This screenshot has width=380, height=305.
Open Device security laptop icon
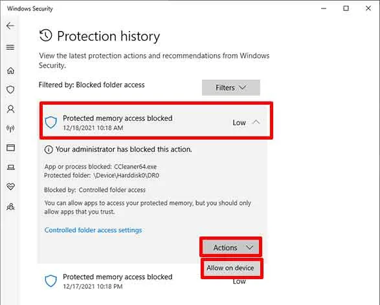tap(10, 167)
